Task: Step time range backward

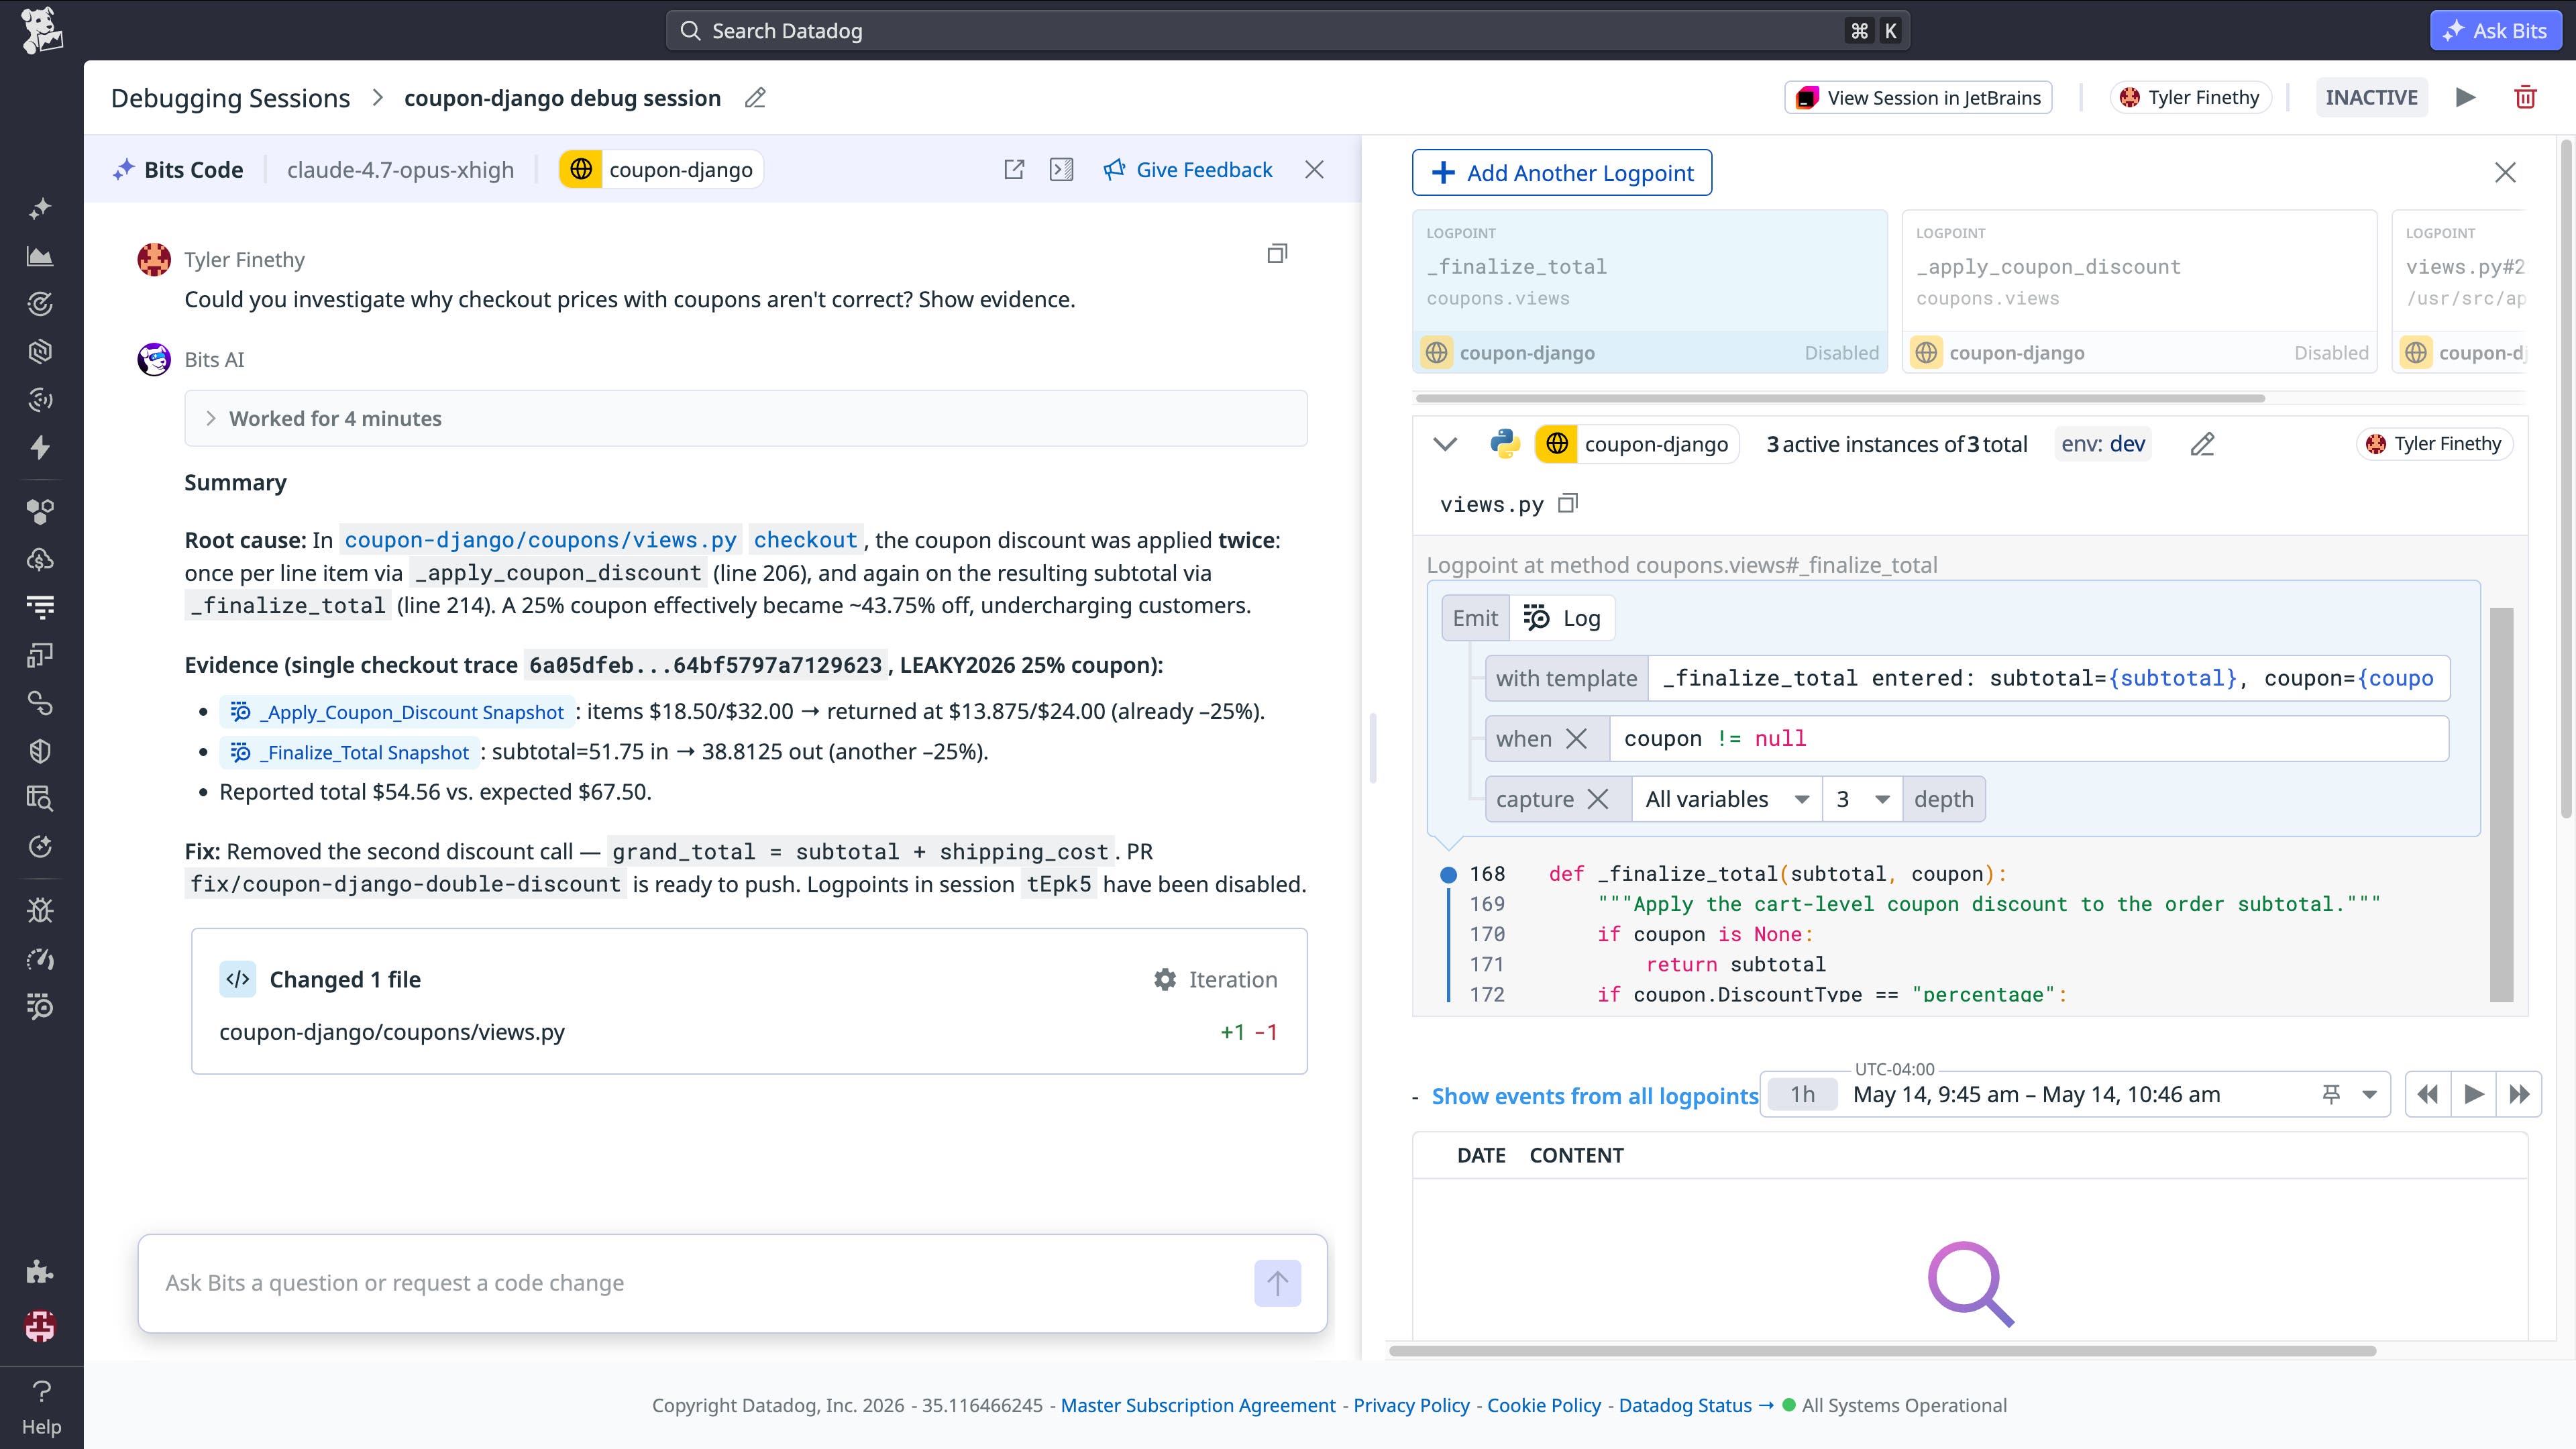Action: [2427, 1094]
